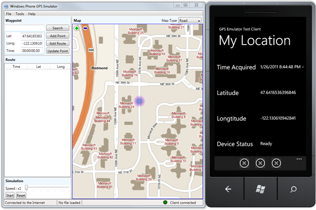
Task: Click Microsoft Building 16 label on map
Action: [162, 71]
